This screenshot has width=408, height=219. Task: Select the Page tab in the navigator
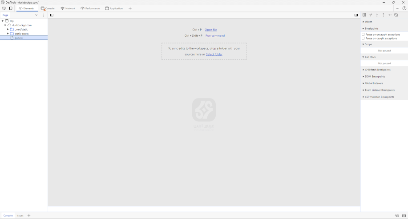coord(5,15)
